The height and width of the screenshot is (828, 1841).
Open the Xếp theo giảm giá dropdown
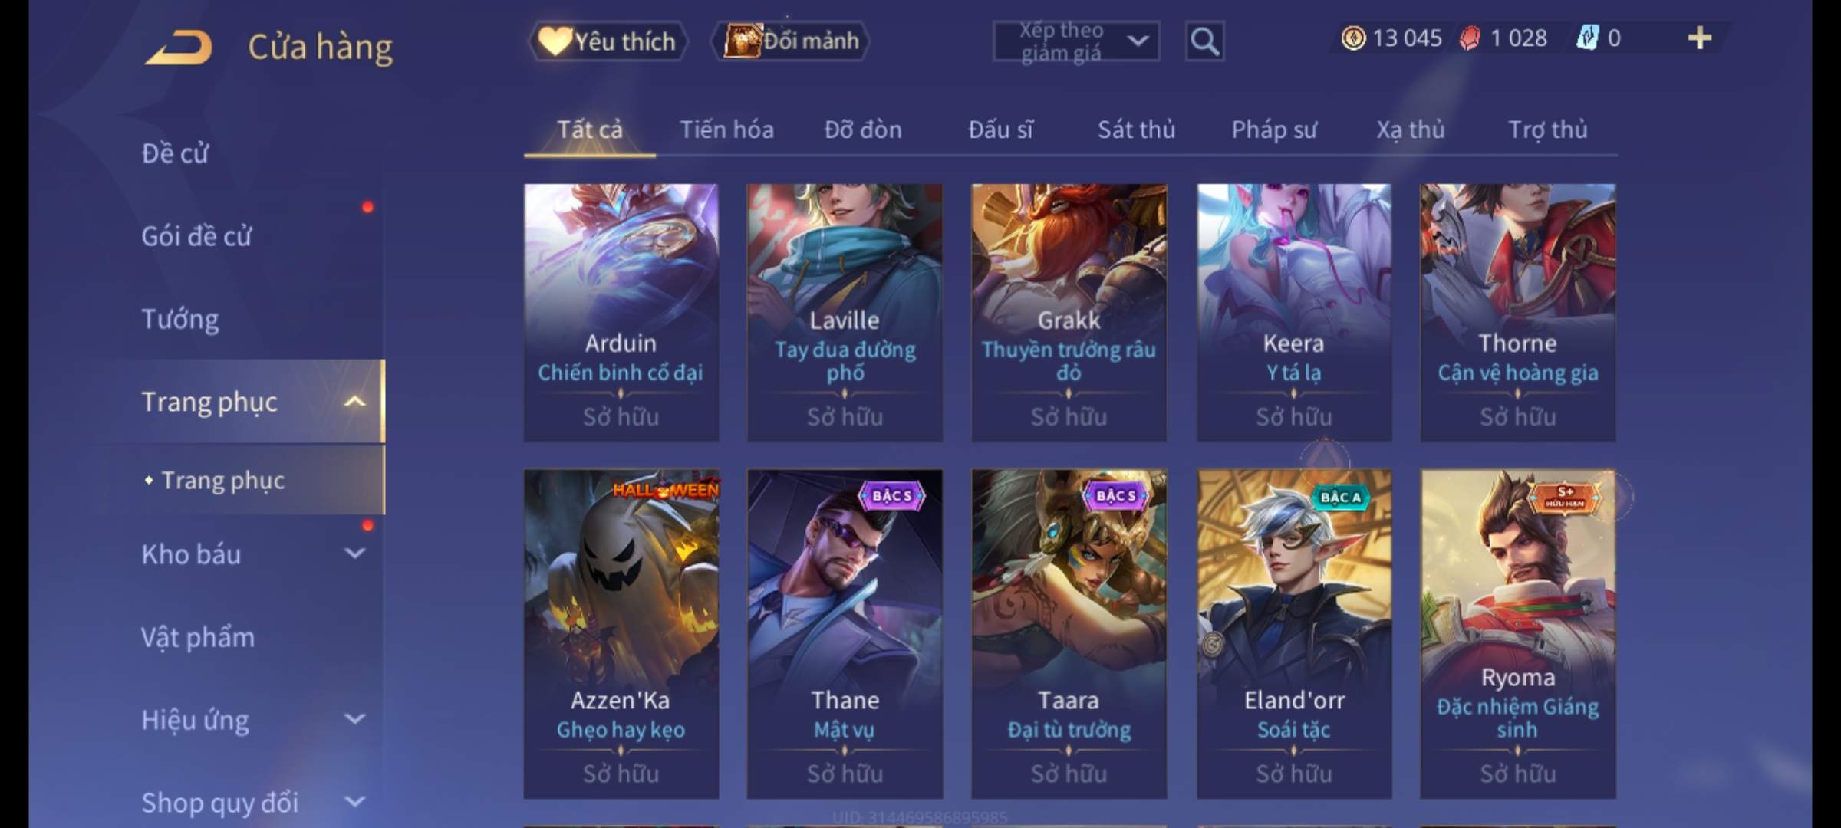[x=1076, y=41]
